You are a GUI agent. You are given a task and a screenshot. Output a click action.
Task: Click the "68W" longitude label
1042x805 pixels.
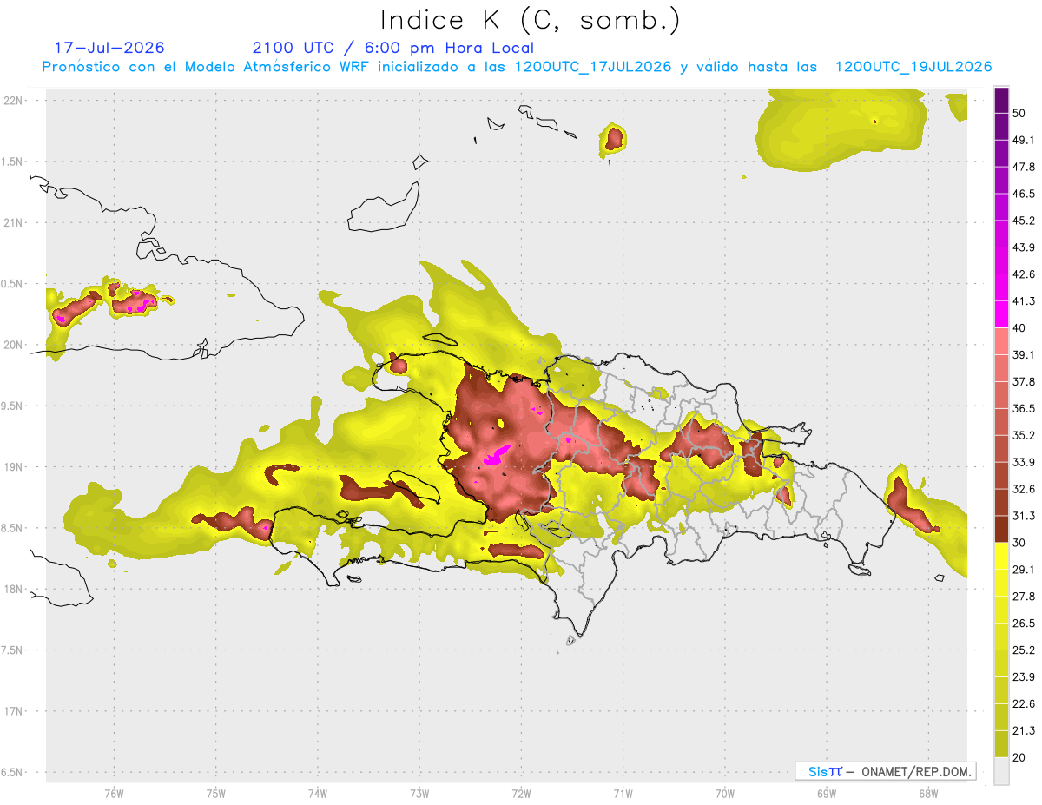[928, 794]
